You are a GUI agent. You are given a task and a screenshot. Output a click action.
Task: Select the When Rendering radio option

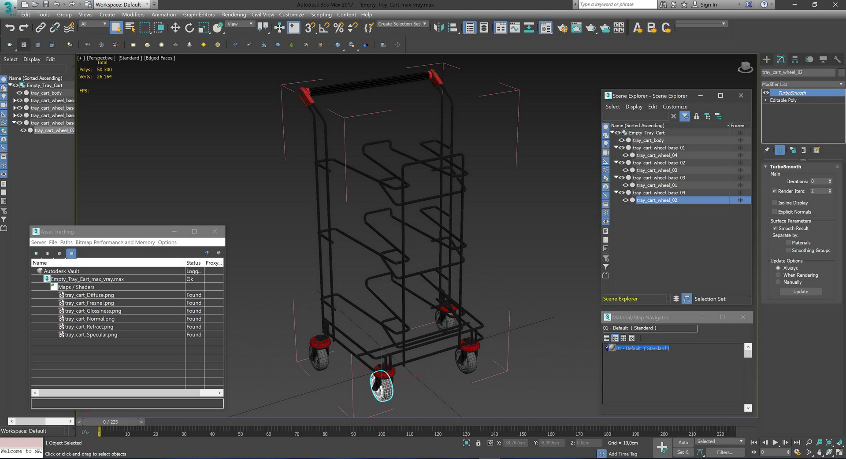click(778, 275)
